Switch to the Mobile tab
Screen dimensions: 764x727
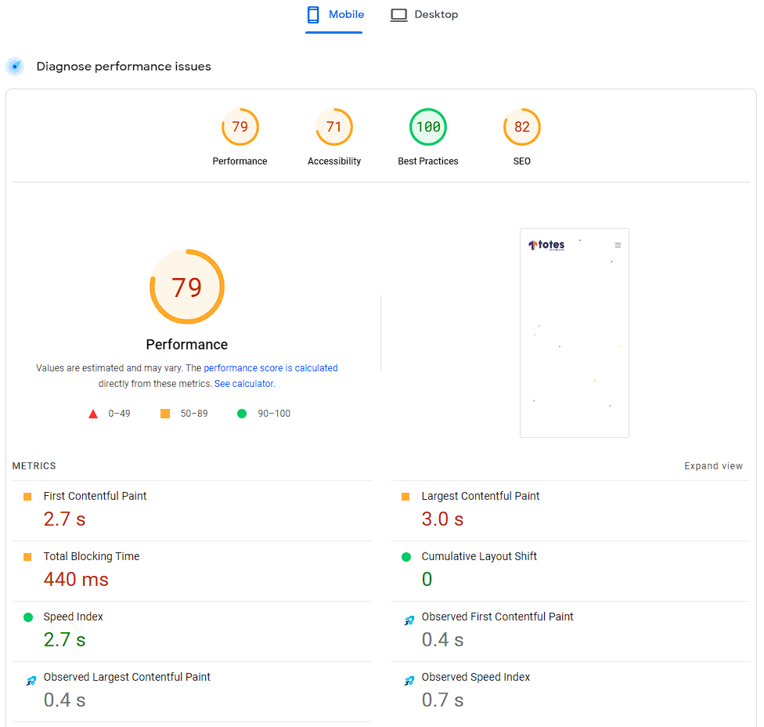coord(334,15)
